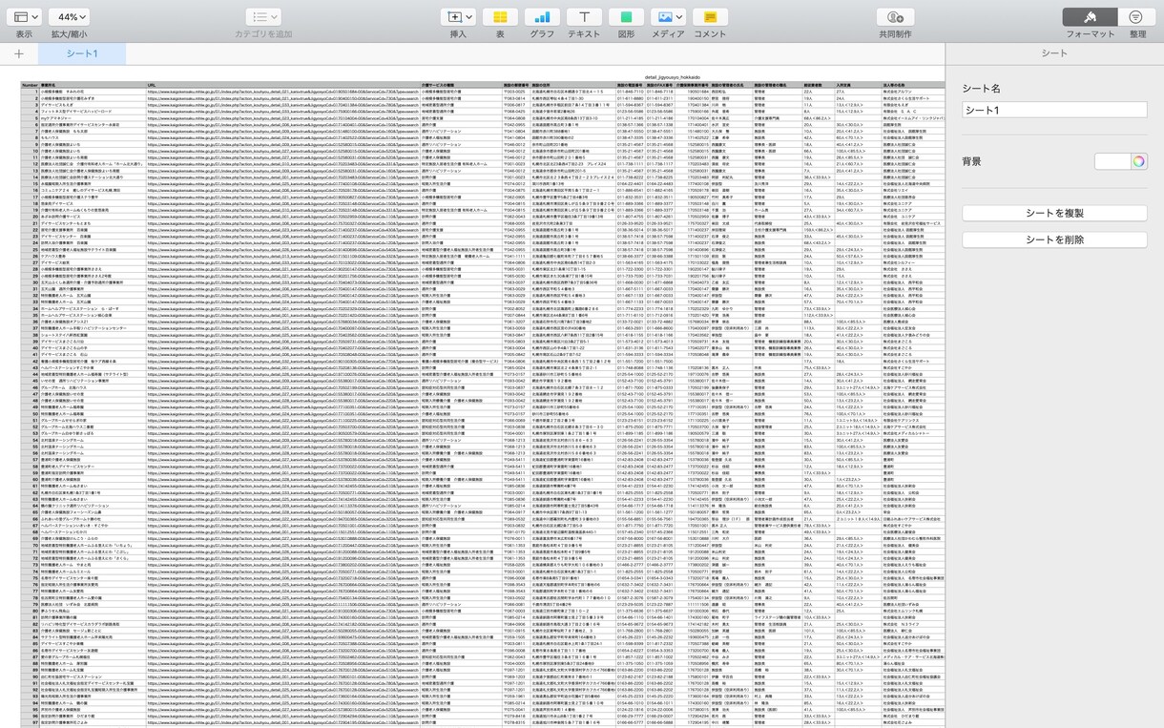Add a text box with テキスト
This screenshot has height=728, width=1164.
tap(584, 17)
